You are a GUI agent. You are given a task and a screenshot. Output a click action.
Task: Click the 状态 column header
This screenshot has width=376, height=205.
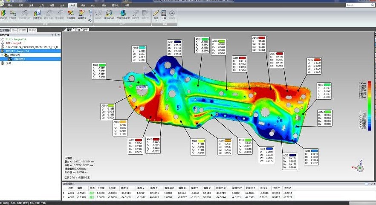[x=92, y=188]
